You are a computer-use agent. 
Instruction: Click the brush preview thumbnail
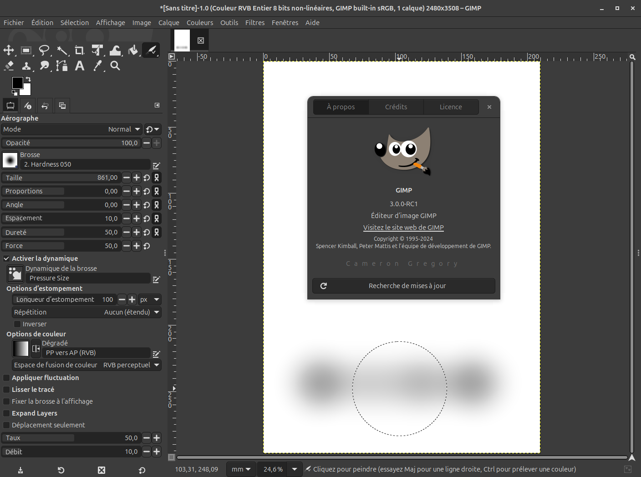point(10,160)
